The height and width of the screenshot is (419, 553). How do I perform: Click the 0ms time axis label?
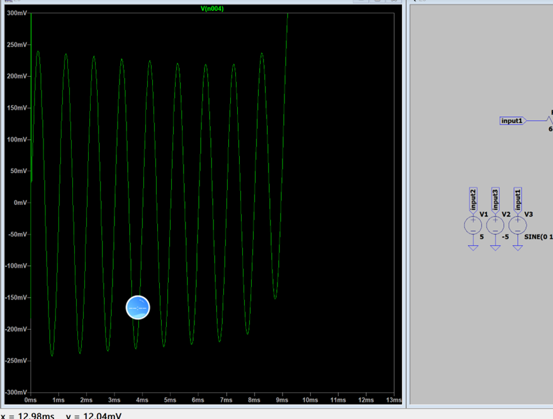30,400
